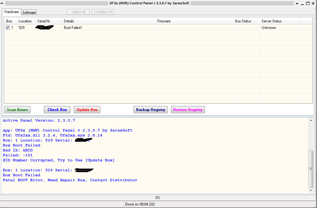Screen dimensions: 317x208
Task: Sort by the Location column header
Action: (26, 21)
